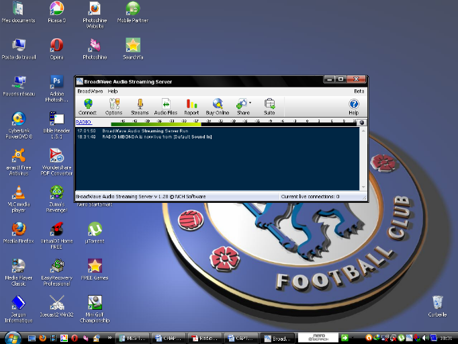Open the Options settings icon
The height and width of the screenshot is (344, 458).
coord(113,106)
